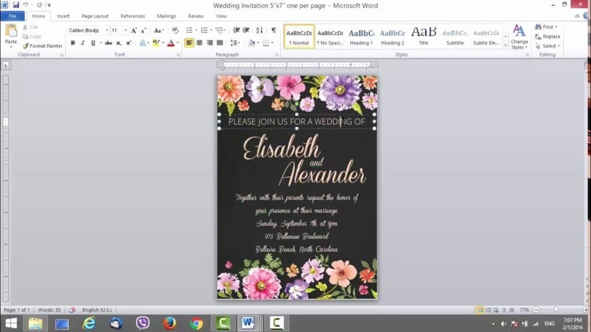Viewport: 591px width, 332px height.
Task: Toggle Italic formatting
Action: coord(83,42)
